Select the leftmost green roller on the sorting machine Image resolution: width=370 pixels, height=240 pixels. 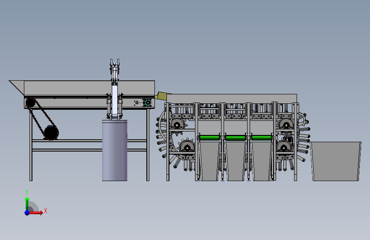pyautogui.click(x=210, y=138)
